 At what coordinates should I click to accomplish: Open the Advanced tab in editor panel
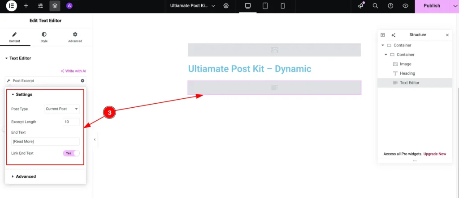point(75,37)
